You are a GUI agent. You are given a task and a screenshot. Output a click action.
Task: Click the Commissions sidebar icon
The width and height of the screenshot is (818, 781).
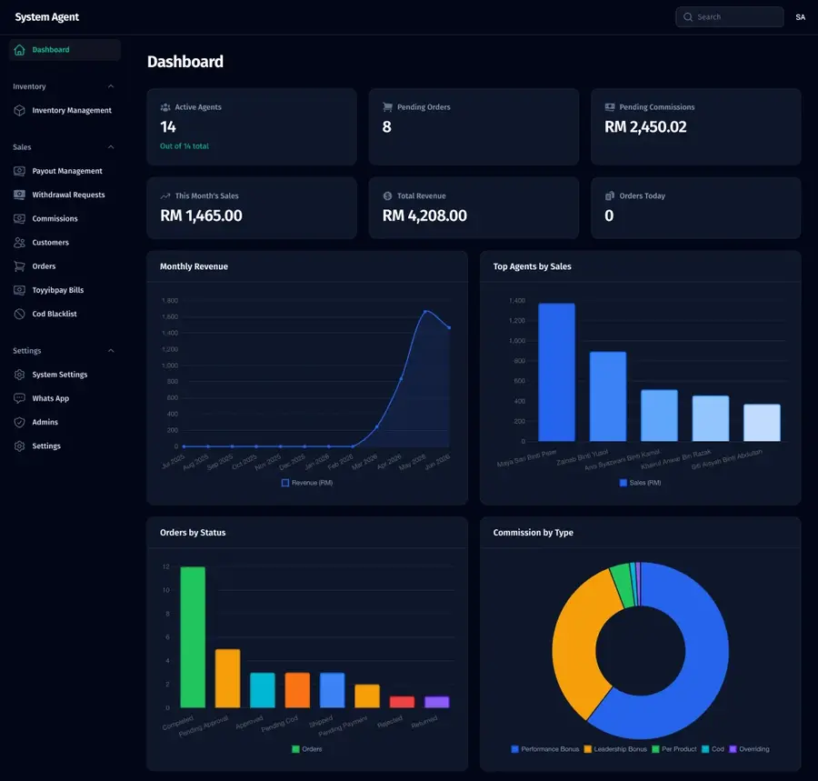[x=19, y=218]
